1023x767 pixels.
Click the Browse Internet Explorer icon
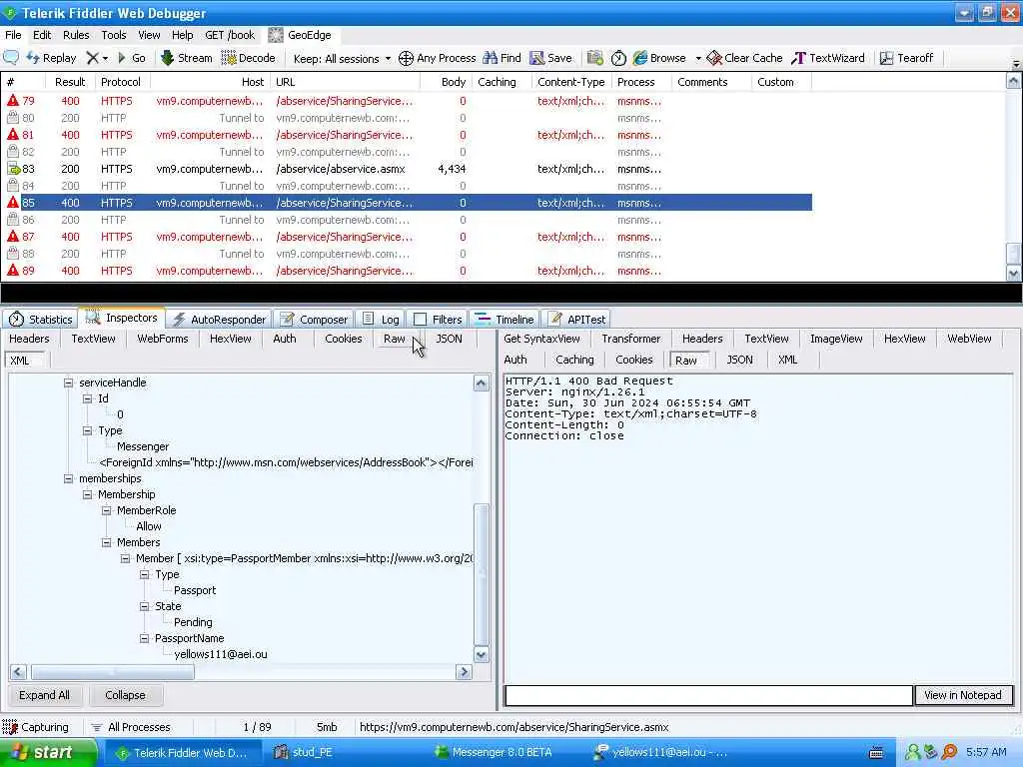[x=640, y=58]
